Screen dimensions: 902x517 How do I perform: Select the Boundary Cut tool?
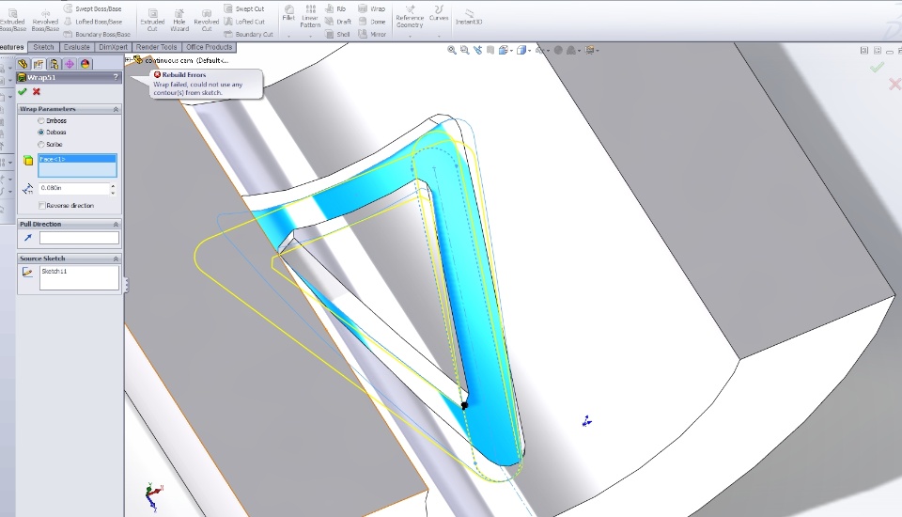coord(248,34)
